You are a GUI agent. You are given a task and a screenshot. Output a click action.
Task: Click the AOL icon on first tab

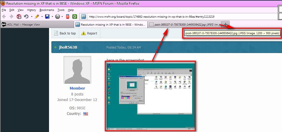click(x=4, y=24)
